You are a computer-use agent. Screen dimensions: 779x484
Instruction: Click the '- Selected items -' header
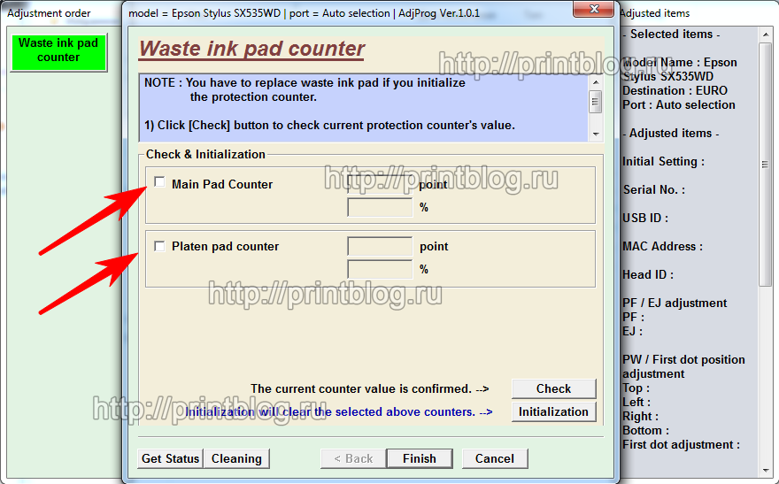(671, 34)
